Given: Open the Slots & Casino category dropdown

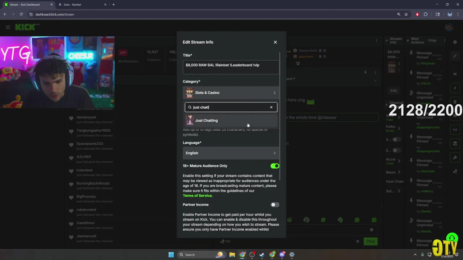Looking at the screenshot, I should [x=231, y=93].
